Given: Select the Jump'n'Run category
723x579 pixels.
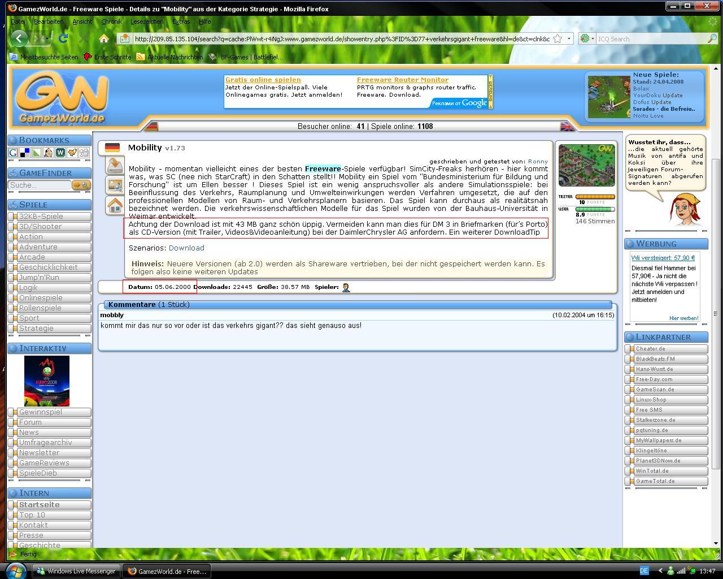Looking at the screenshot, I should click(x=50, y=278).
